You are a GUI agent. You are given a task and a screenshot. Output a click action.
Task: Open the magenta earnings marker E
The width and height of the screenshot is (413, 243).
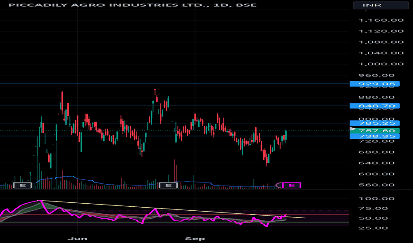(x=291, y=185)
